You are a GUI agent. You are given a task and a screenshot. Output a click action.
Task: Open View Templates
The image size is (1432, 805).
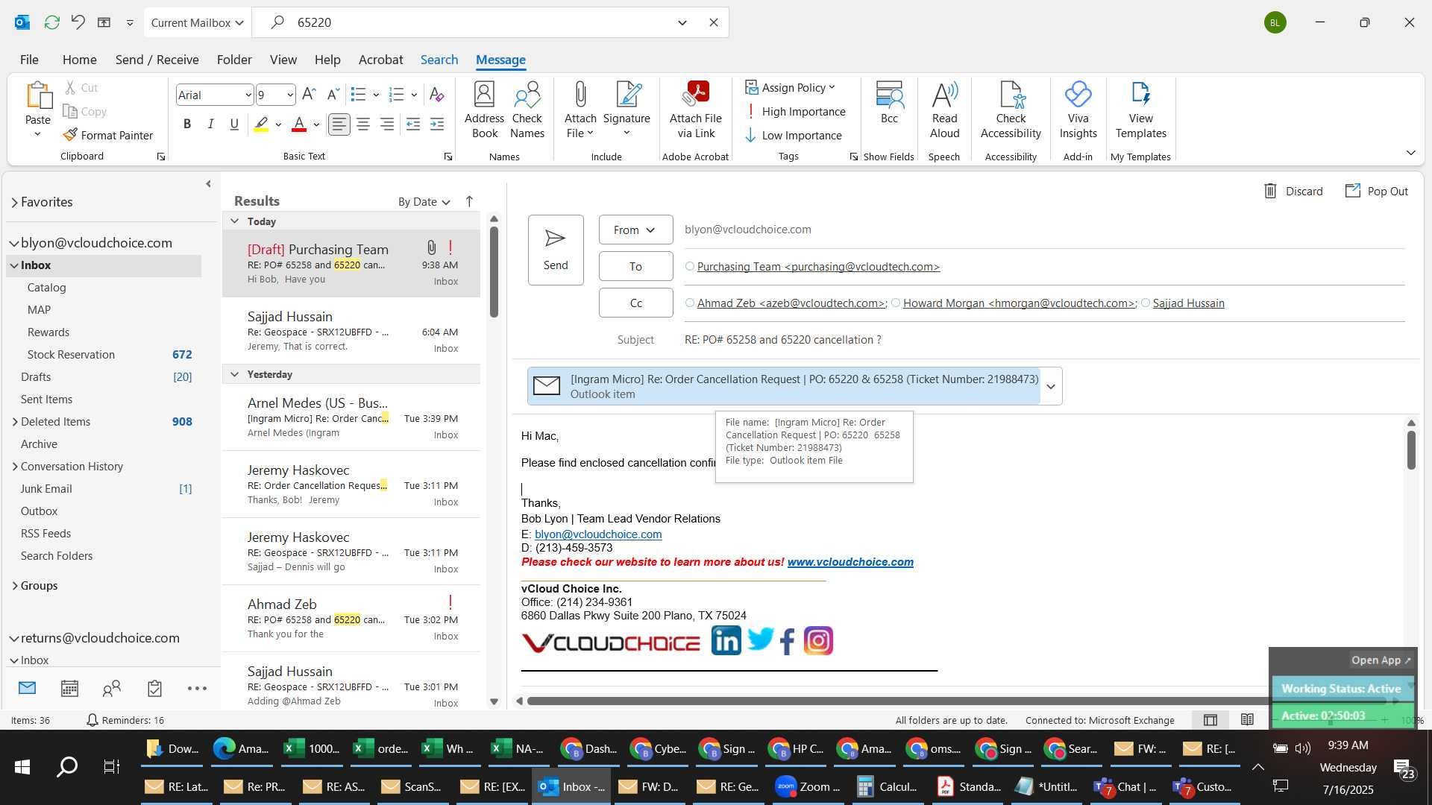[1140, 110]
